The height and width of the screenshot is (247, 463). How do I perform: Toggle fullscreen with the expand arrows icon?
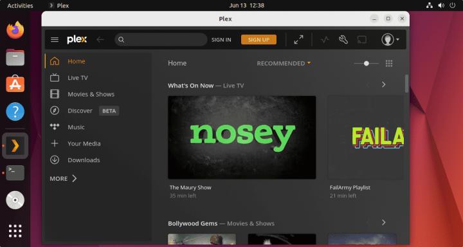pyautogui.click(x=298, y=40)
